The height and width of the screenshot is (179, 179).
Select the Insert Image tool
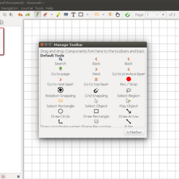66,14
